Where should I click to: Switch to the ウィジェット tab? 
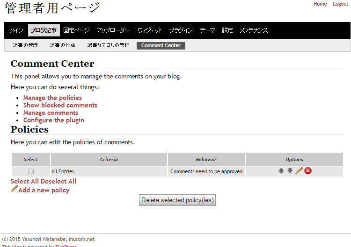(150, 30)
